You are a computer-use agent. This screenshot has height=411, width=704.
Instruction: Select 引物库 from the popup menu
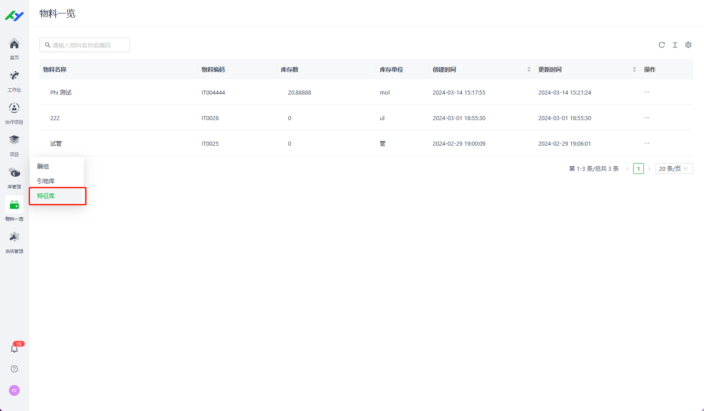[x=46, y=181]
